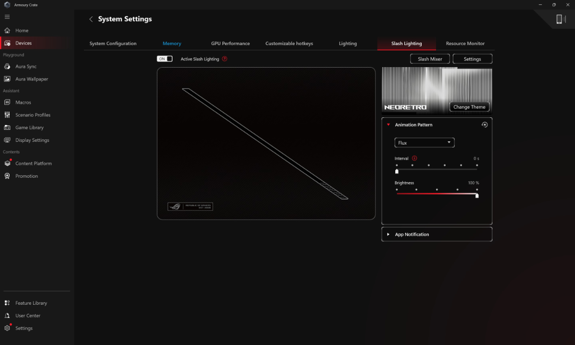The height and width of the screenshot is (345, 575).
Task: Click the Change Theme button
Action: [470, 107]
